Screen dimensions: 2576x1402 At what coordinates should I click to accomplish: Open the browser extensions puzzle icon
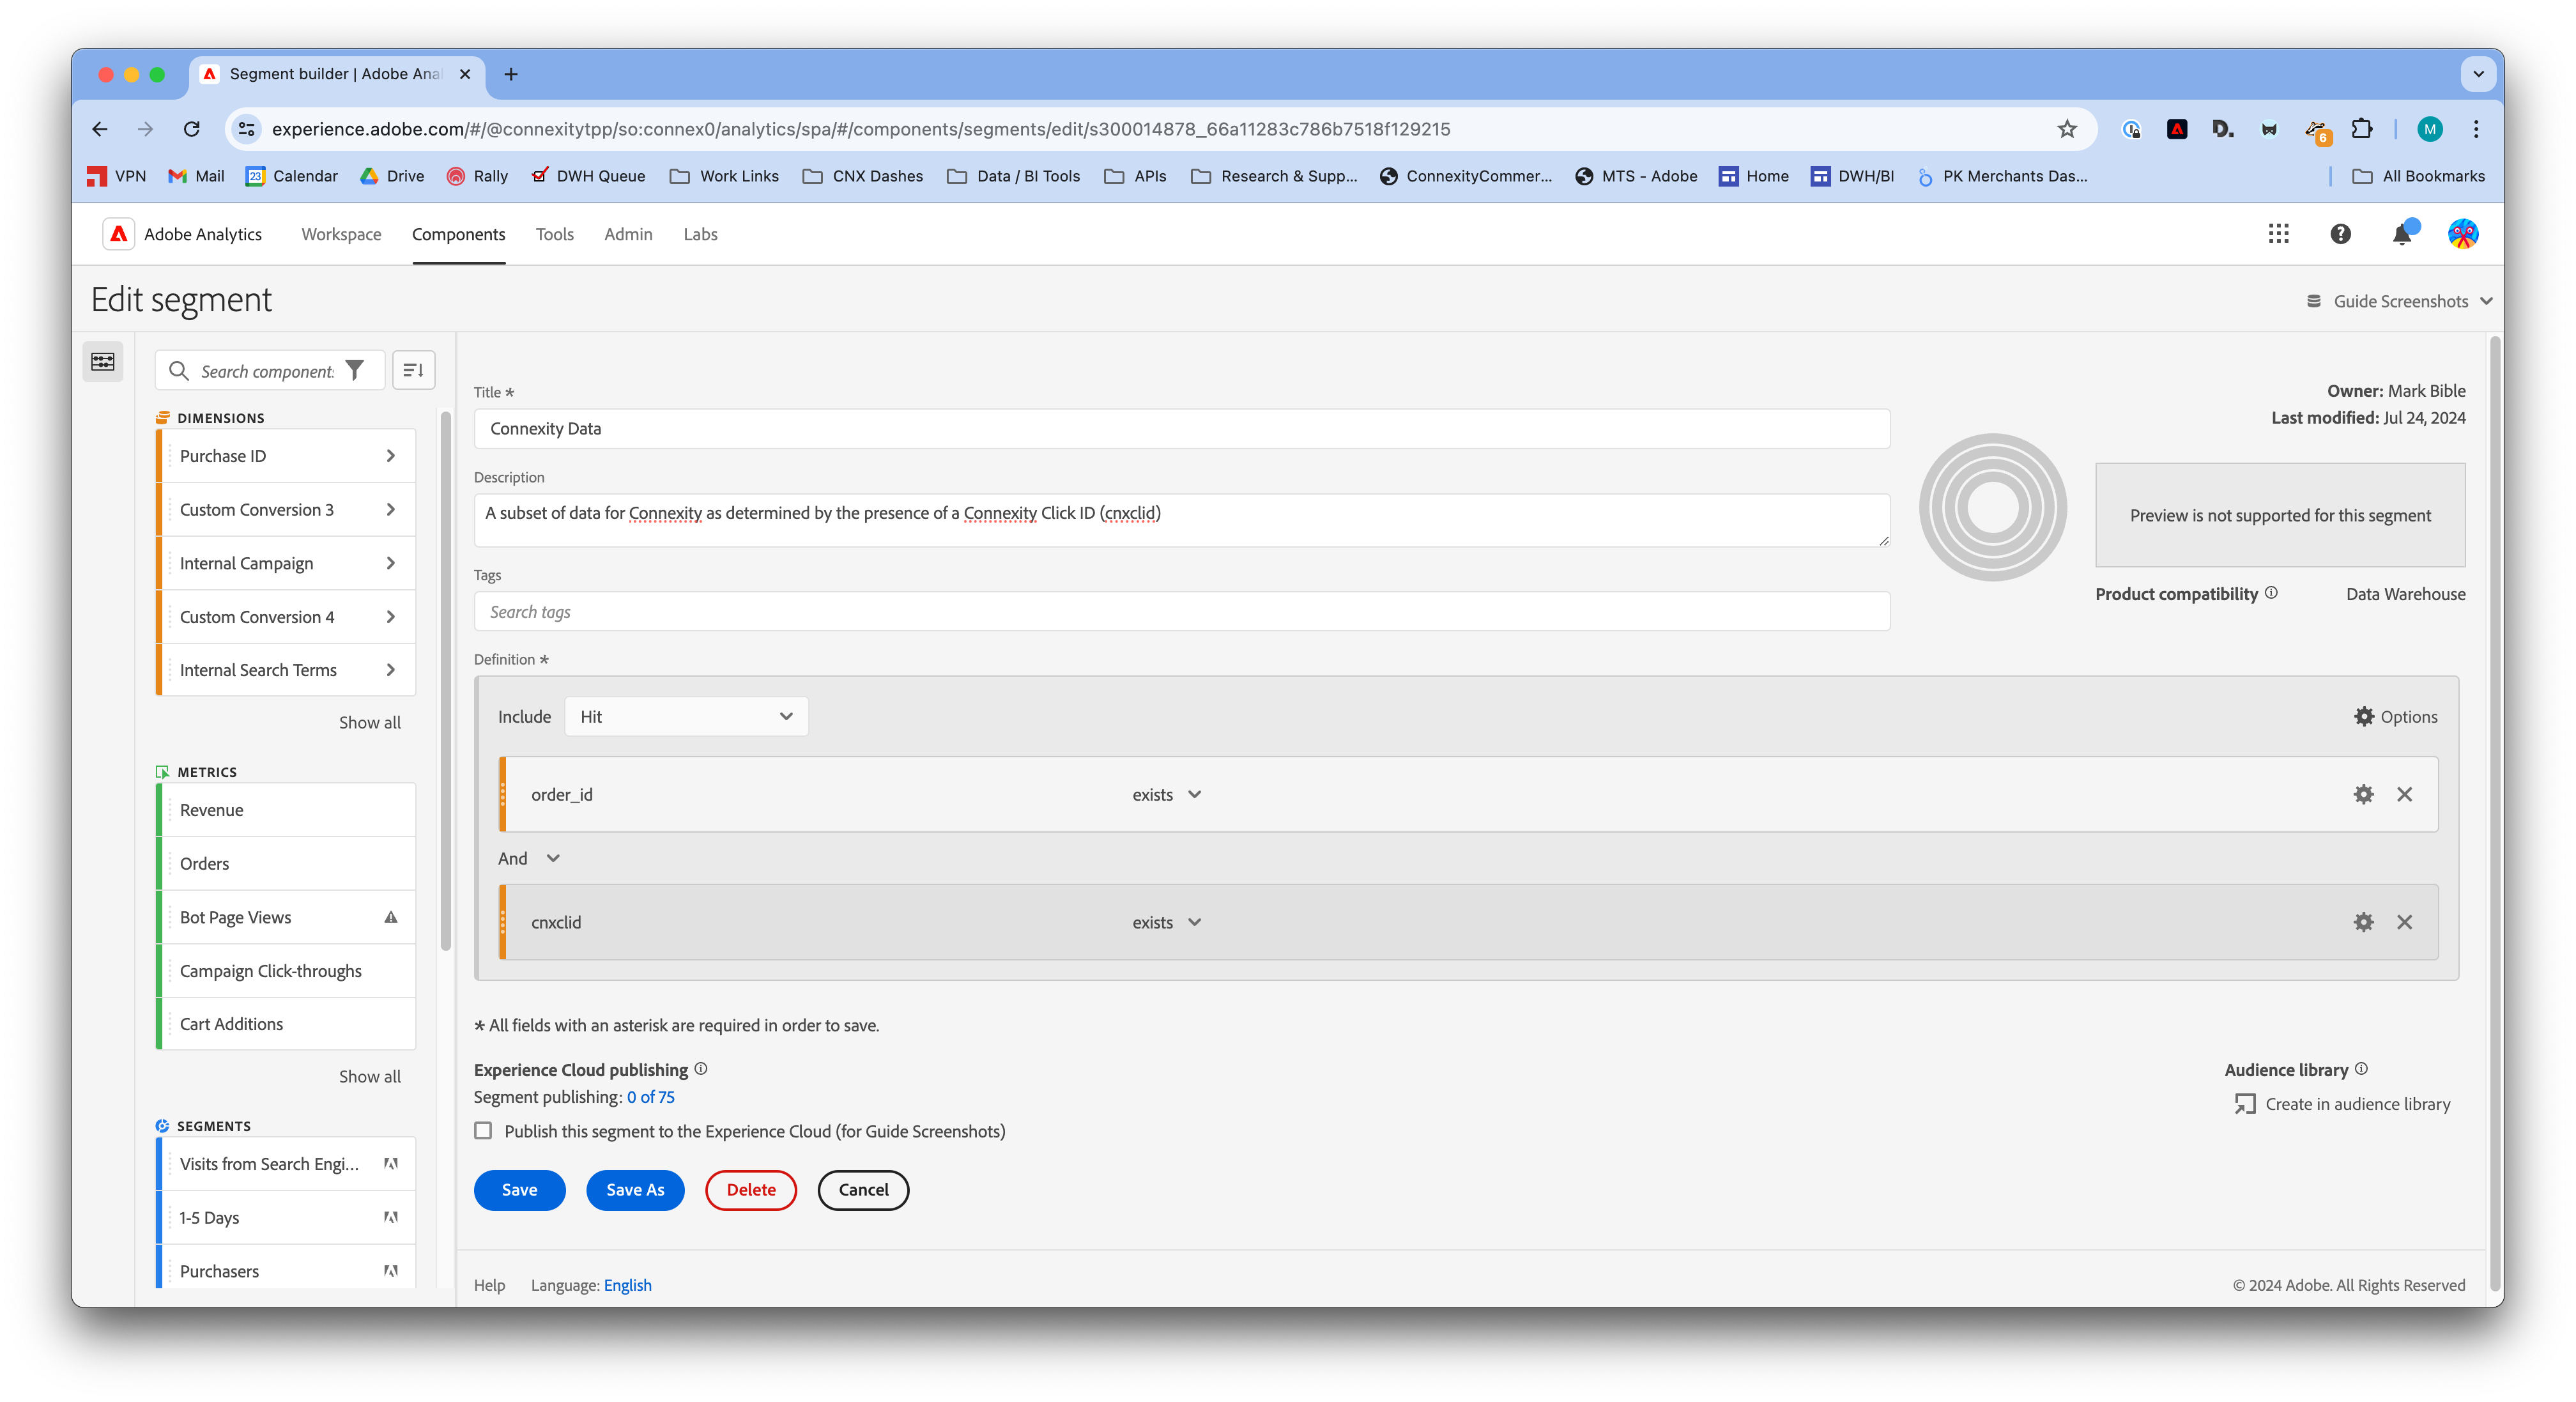pyautogui.click(x=2361, y=129)
